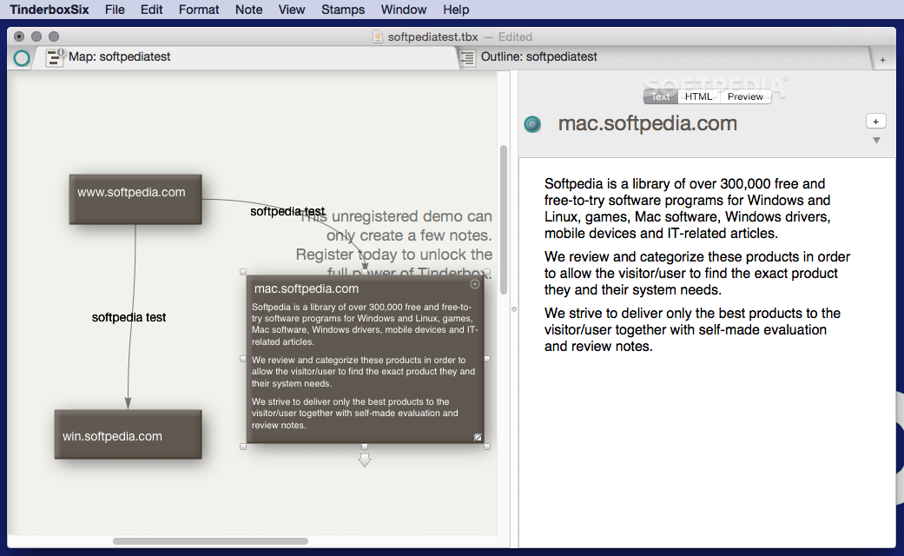Open the Help menu
Image resolution: width=904 pixels, height=556 pixels.
(x=456, y=10)
